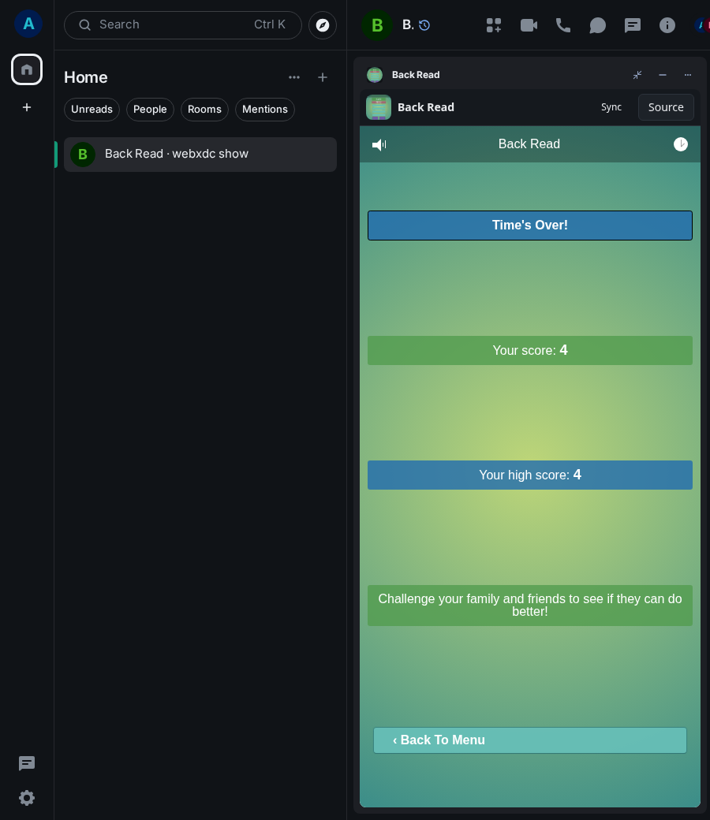The image size is (710, 820).
Task: Start a video call
Action: pyautogui.click(x=529, y=25)
